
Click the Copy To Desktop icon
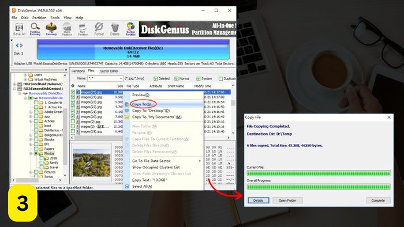127,111
